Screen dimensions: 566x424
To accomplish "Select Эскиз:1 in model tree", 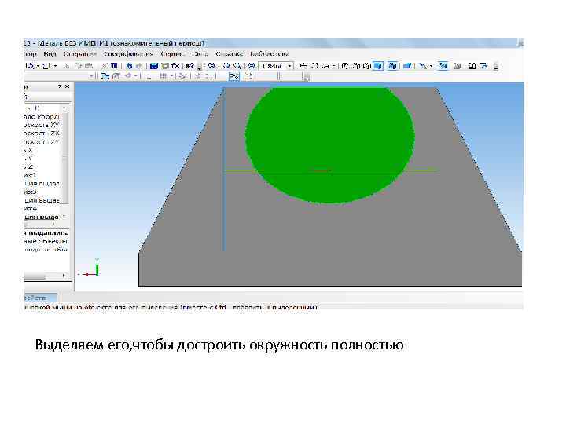I will coord(31,175).
